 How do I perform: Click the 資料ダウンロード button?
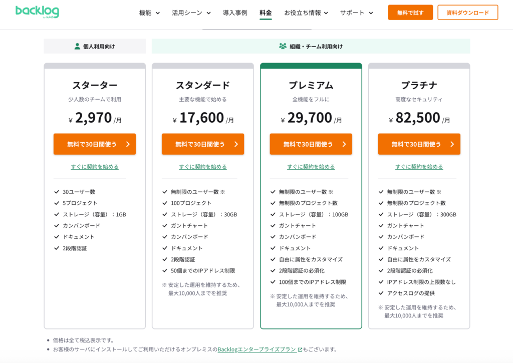tap(467, 13)
